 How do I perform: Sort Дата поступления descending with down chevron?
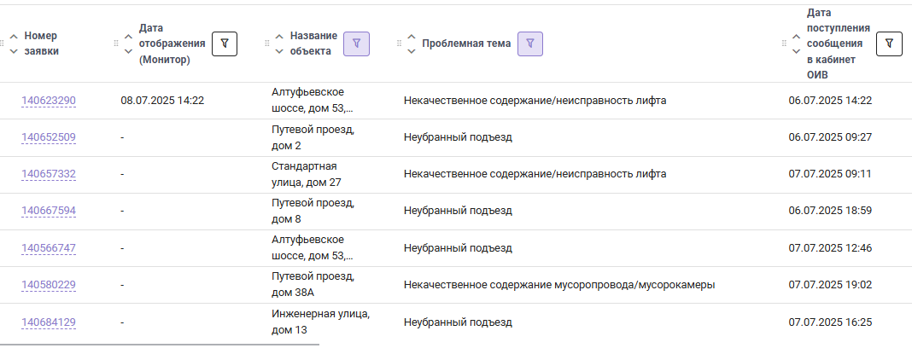click(x=796, y=51)
